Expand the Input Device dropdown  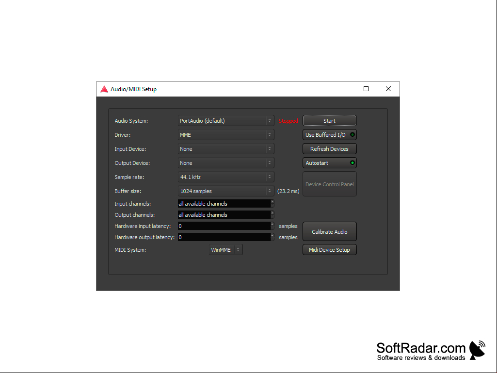click(x=226, y=149)
